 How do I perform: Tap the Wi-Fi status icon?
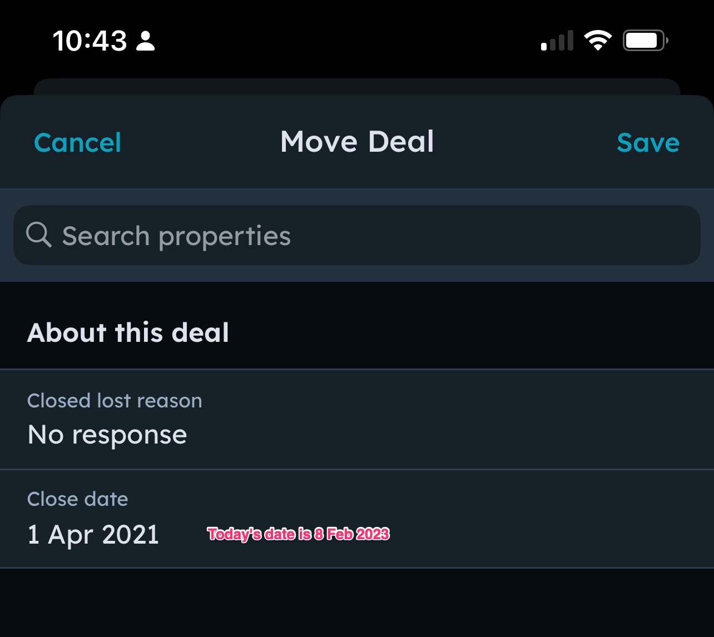598,41
